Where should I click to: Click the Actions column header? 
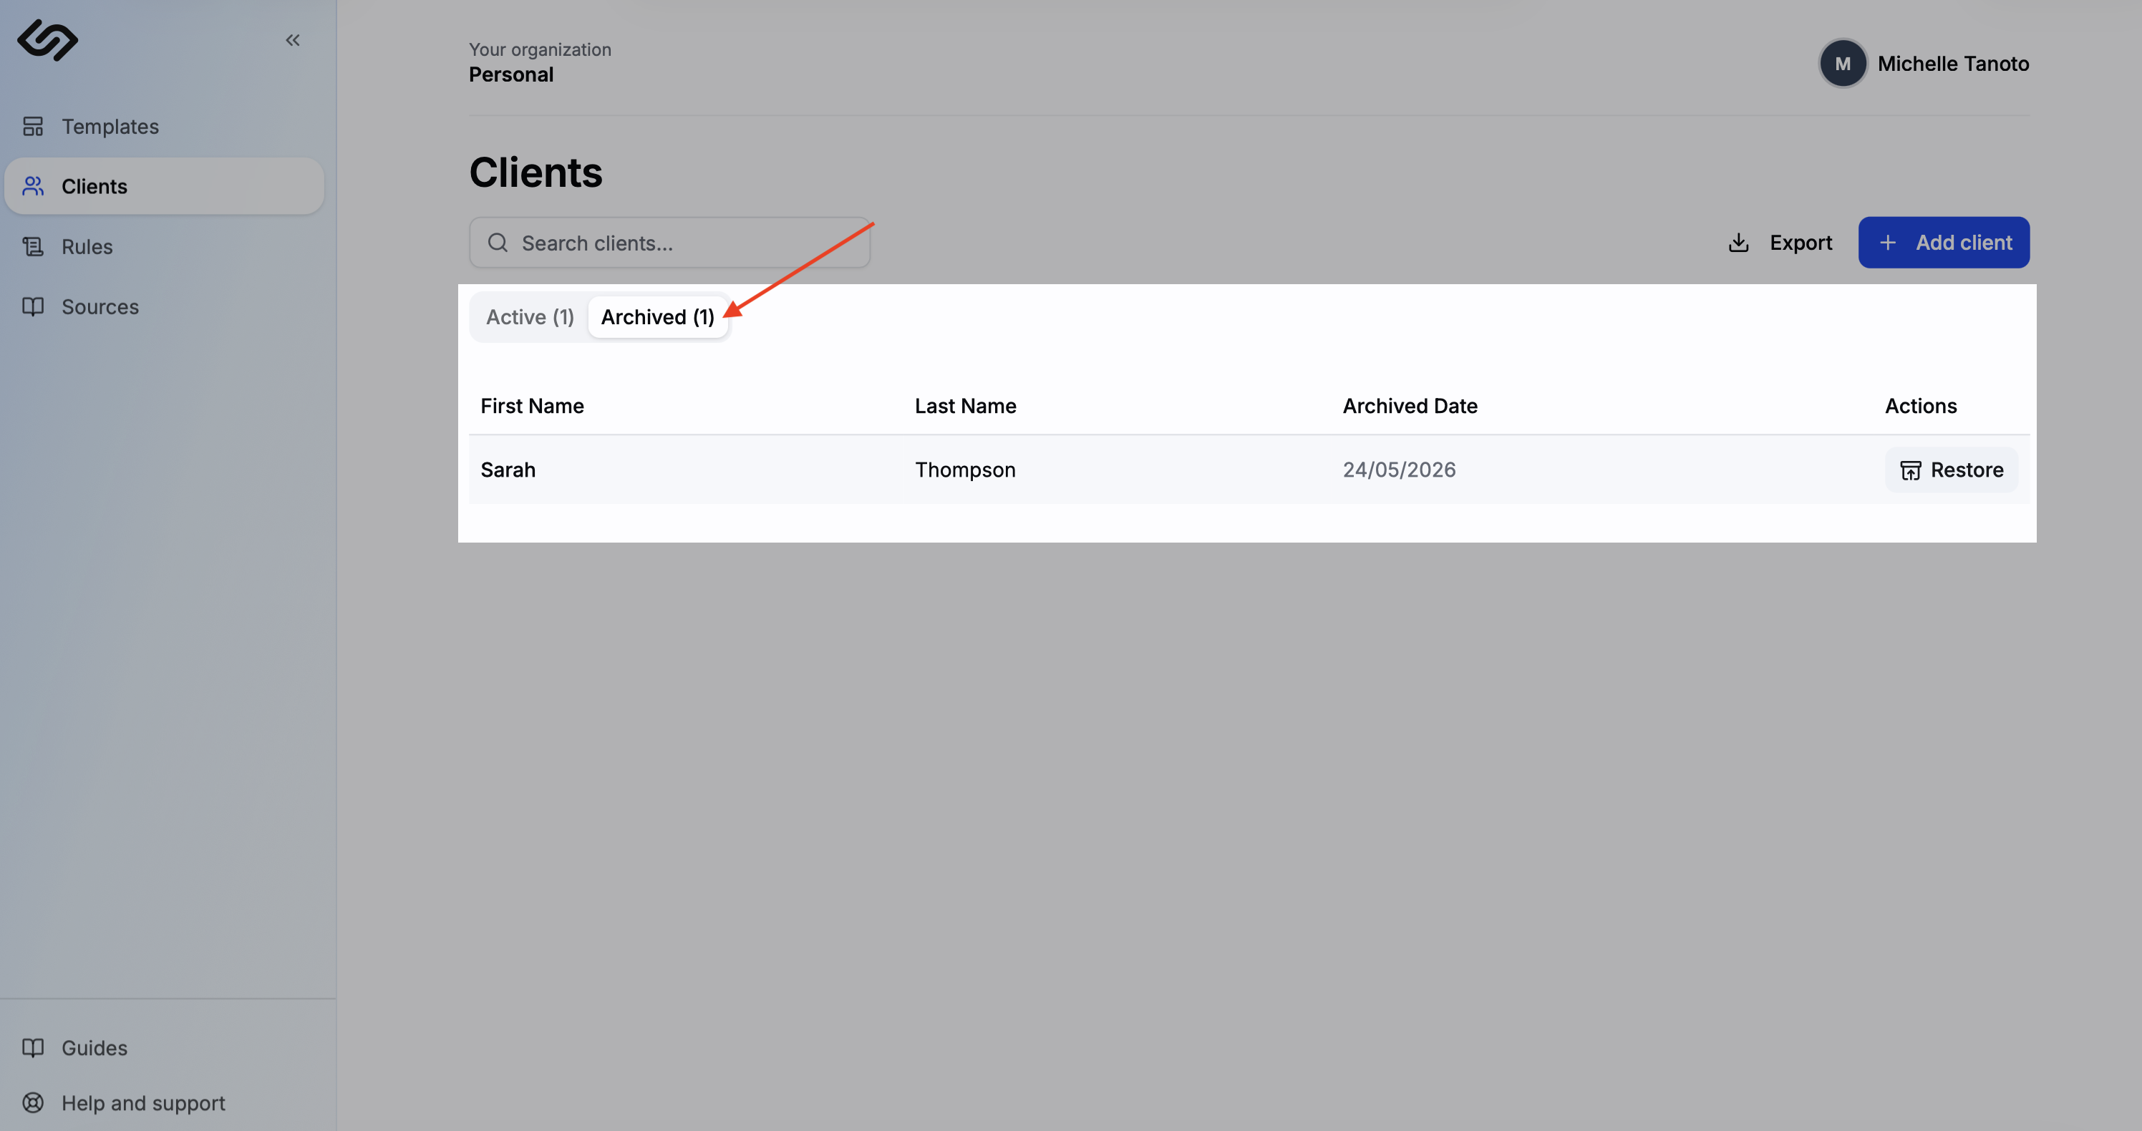pyautogui.click(x=1921, y=406)
